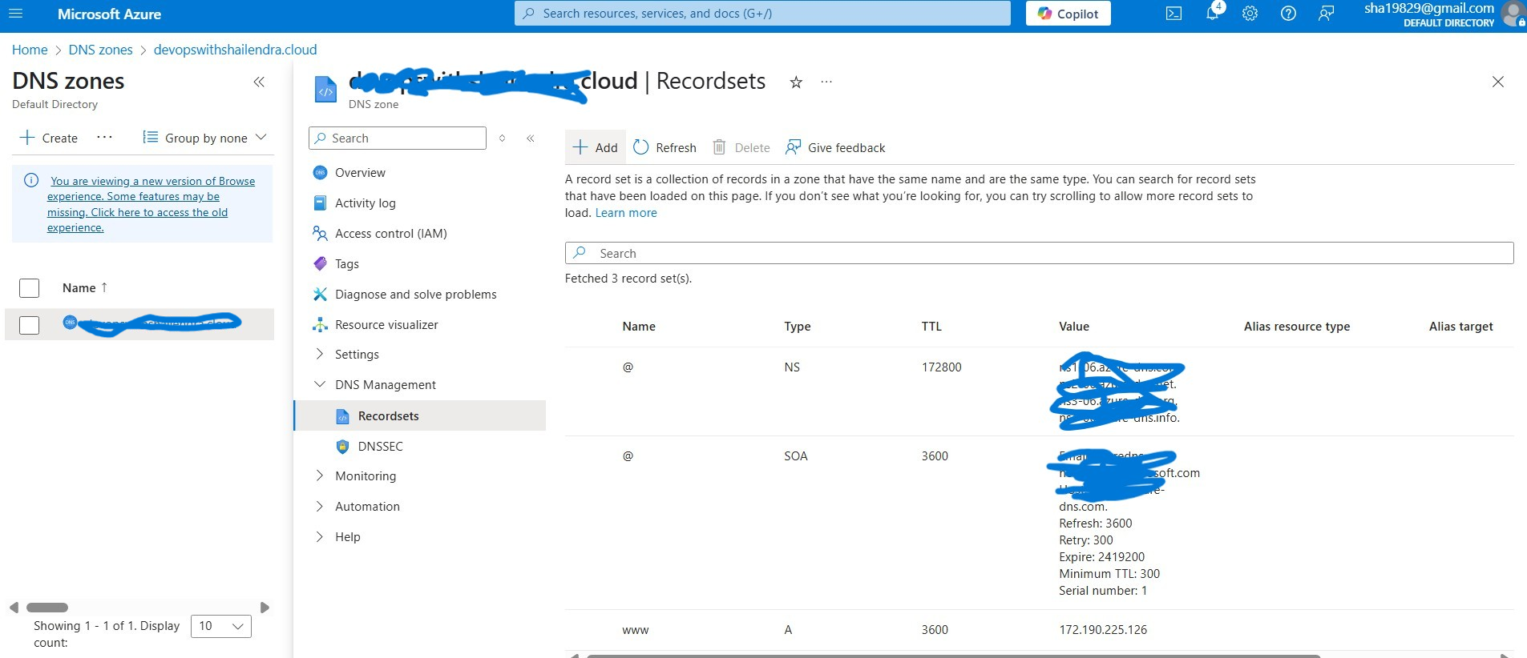Add a new record set

[x=596, y=147]
